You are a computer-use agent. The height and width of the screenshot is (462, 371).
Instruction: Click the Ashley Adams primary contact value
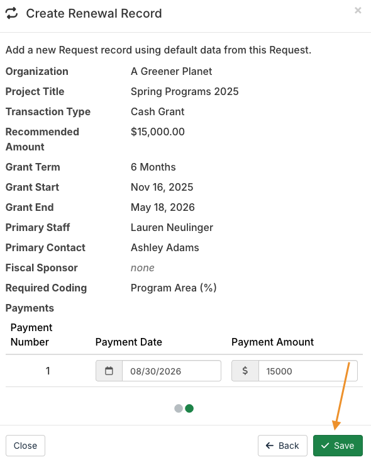[165, 248]
